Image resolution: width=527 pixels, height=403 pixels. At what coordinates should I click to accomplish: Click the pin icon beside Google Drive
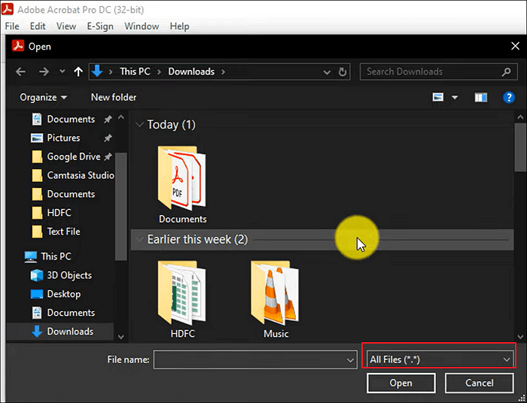click(108, 156)
